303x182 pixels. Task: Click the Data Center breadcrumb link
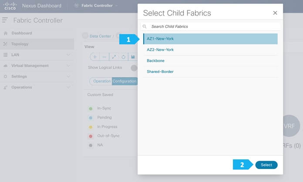pyautogui.click(x=100, y=36)
